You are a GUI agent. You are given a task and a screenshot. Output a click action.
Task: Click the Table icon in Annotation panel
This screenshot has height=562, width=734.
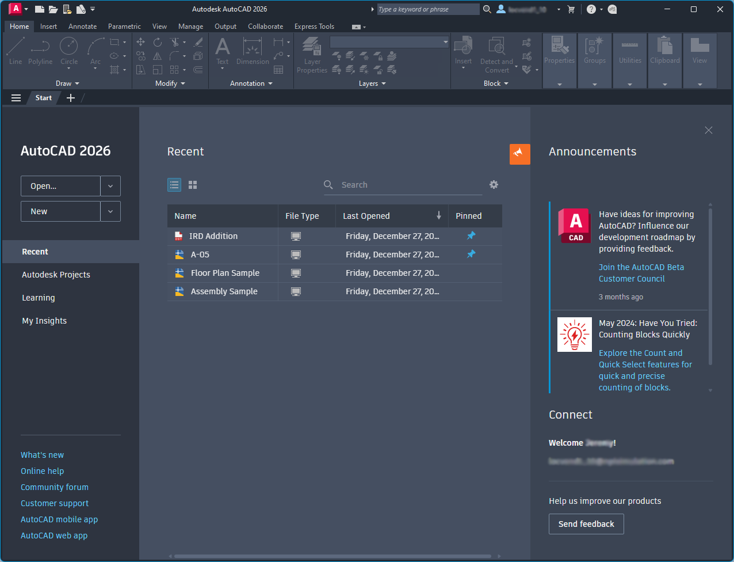point(278,70)
